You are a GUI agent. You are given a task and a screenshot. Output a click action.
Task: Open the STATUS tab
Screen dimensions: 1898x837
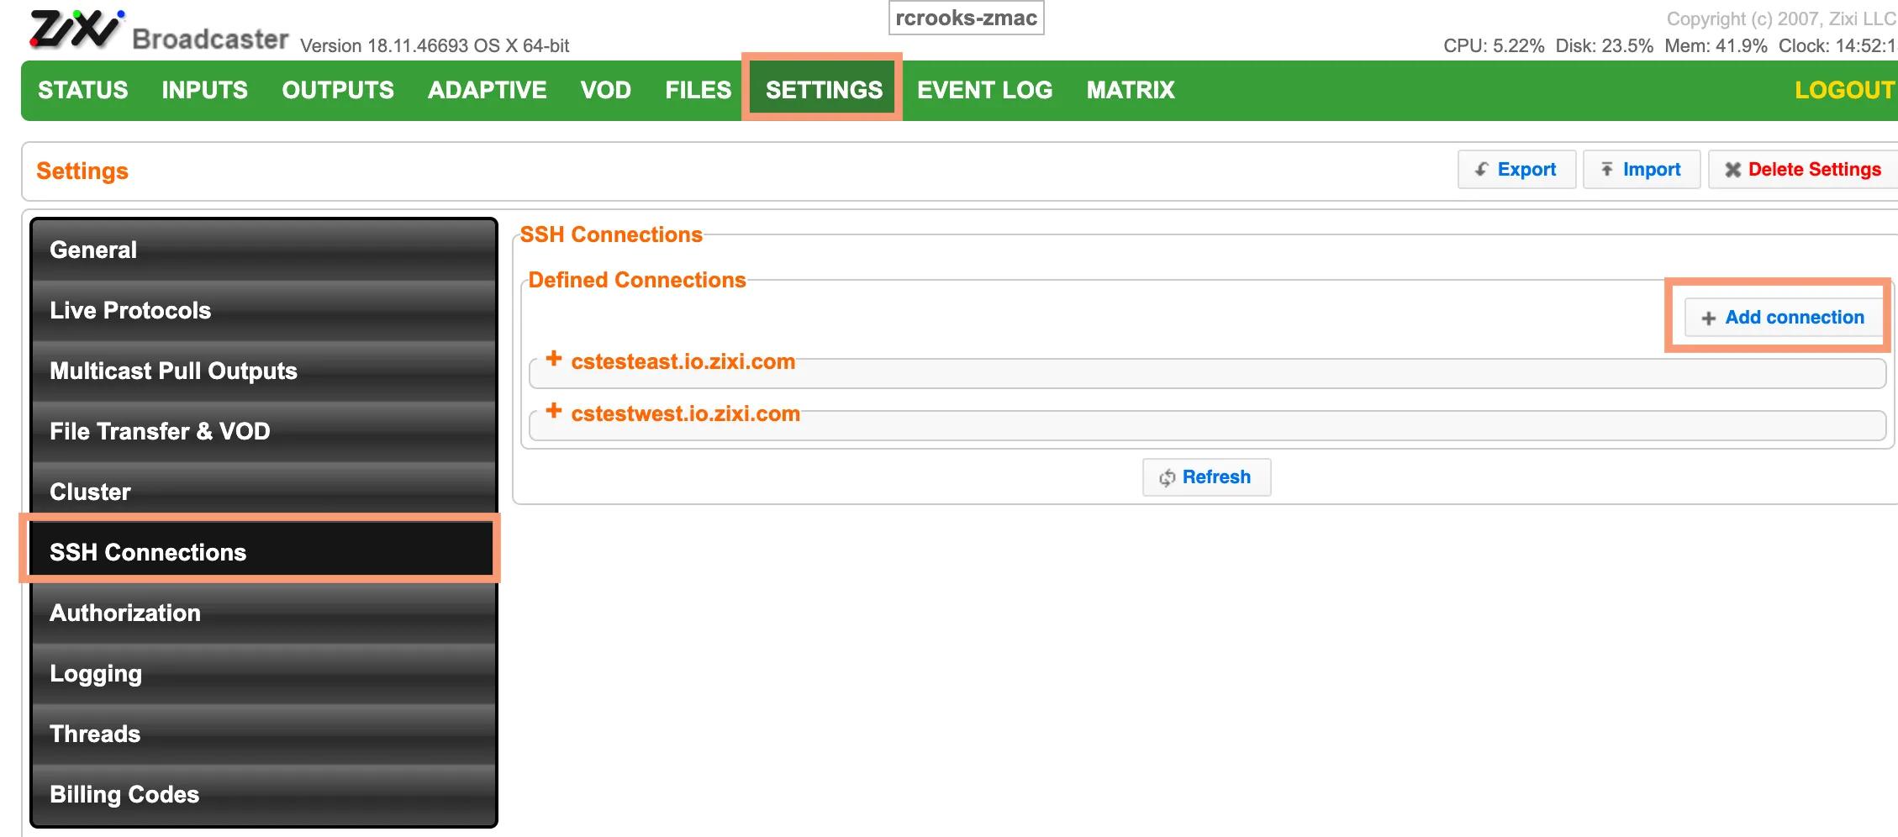83,90
